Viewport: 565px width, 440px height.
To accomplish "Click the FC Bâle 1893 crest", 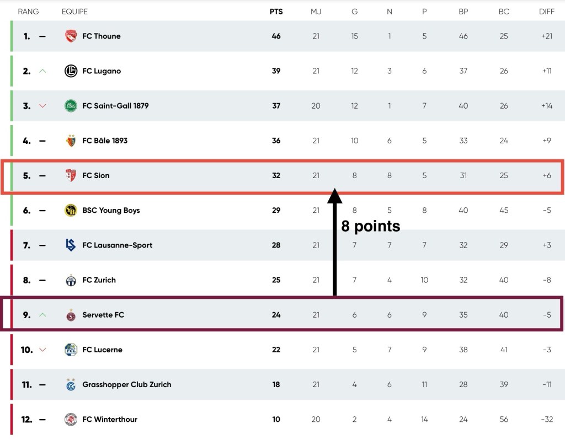I will [71, 141].
